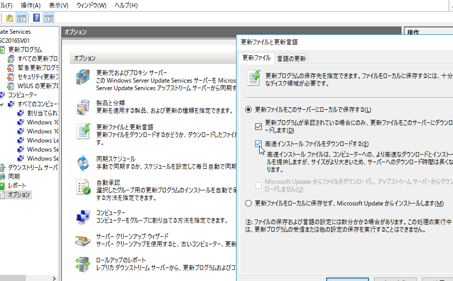Click the up-one-level folder toolbar icon
This screenshot has width=453, height=281.
point(10,18)
